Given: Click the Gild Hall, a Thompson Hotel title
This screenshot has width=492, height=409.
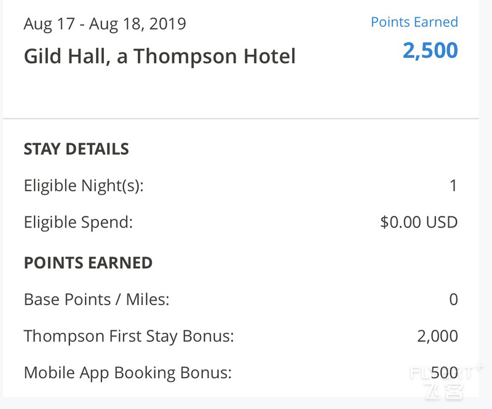Looking at the screenshot, I should (x=160, y=57).
